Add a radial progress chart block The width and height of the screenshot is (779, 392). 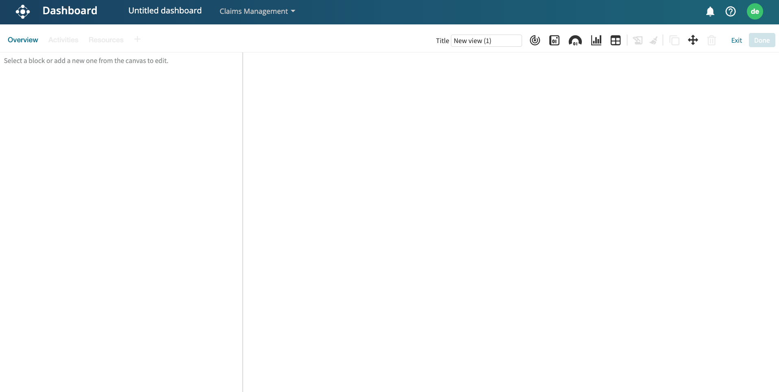tap(535, 40)
